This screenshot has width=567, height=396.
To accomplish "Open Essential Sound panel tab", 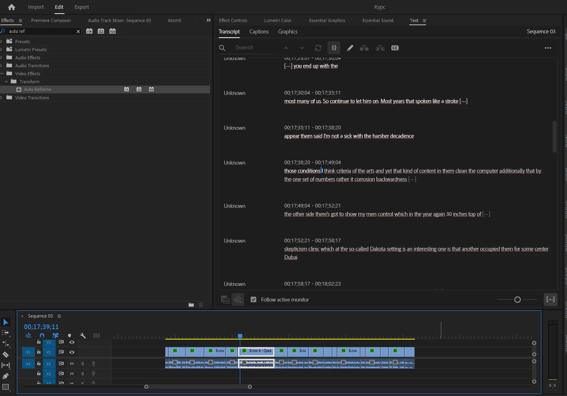I will [x=378, y=20].
